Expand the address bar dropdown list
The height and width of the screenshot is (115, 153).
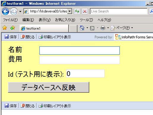[70, 11]
